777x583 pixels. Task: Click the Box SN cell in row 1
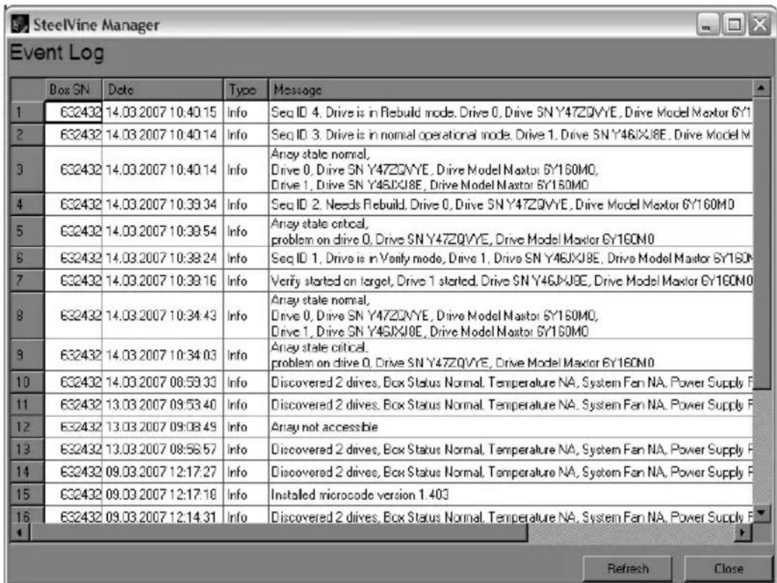(x=74, y=113)
